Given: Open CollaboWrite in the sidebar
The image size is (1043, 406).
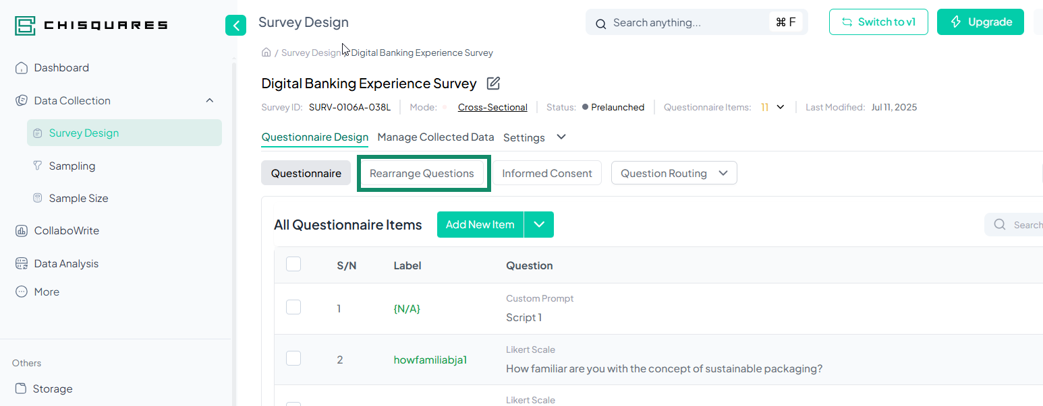Looking at the screenshot, I should [66, 231].
